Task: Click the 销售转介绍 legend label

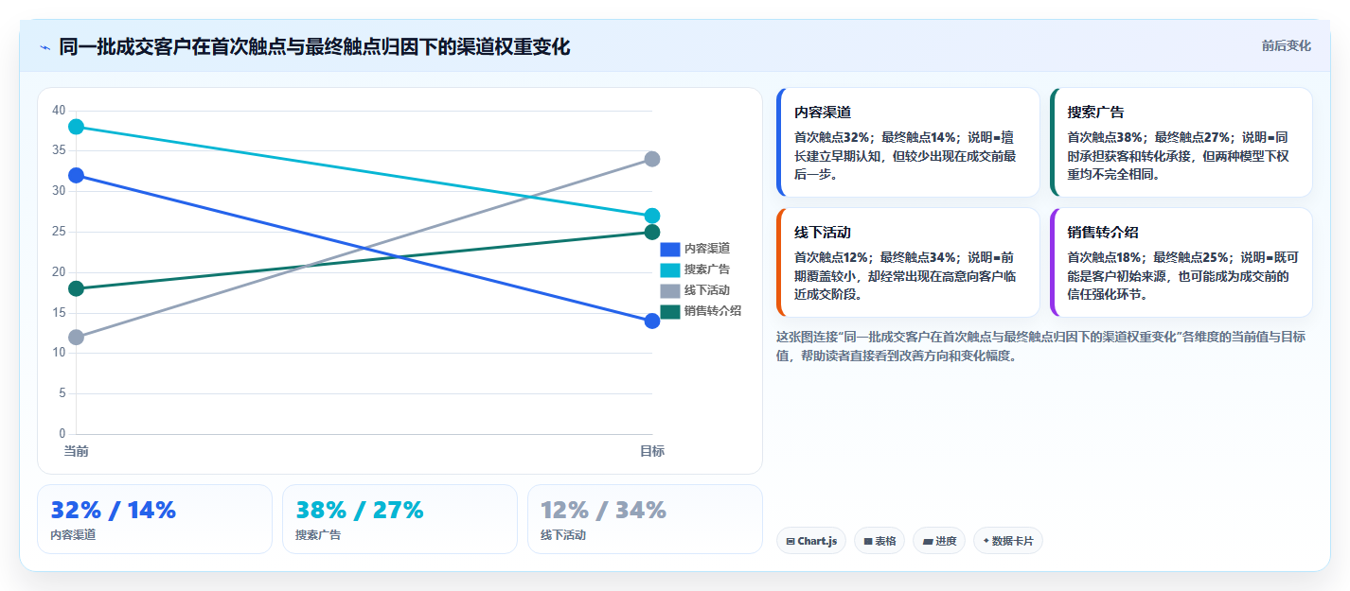Action: click(x=713, y=311)
